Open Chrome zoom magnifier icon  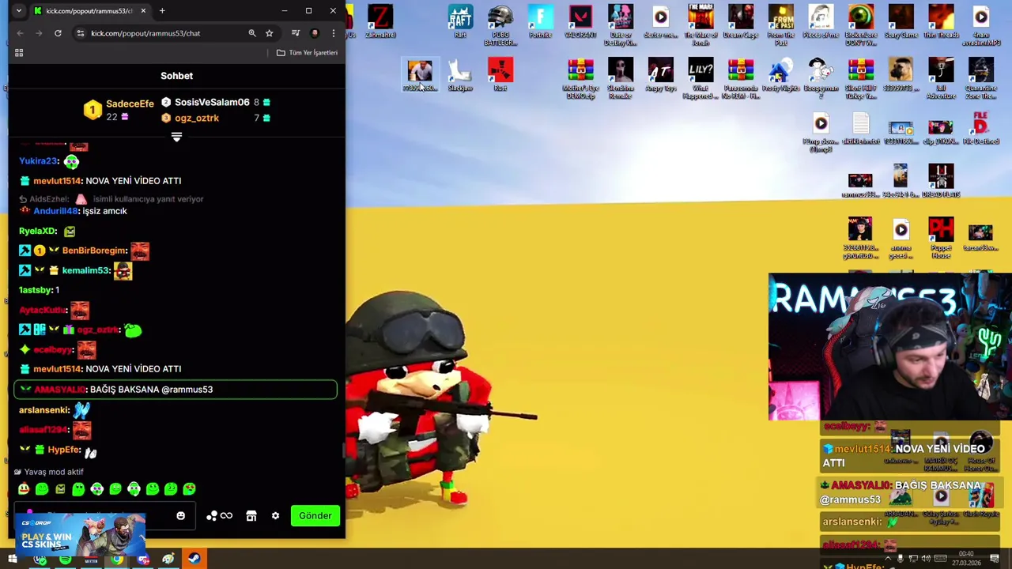pyautogui.click(x=251, y=33)
